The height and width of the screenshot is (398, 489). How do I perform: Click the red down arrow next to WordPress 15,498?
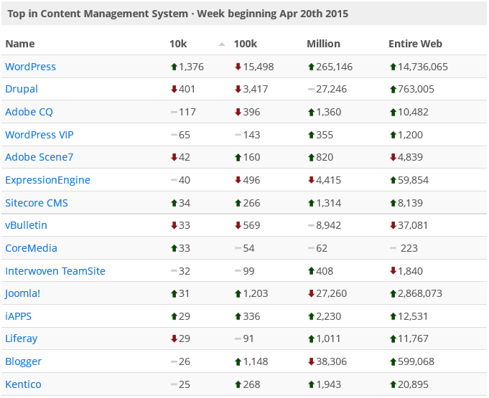tap(238, 67)
